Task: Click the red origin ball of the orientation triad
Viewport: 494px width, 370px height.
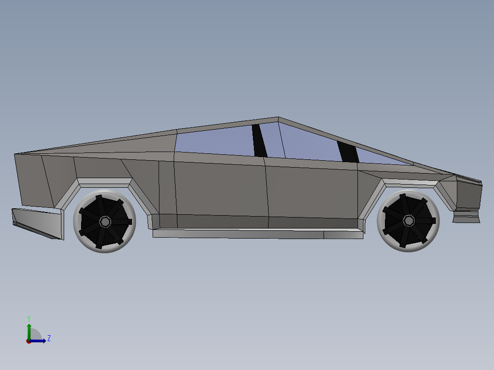Action: click(28, 341)
